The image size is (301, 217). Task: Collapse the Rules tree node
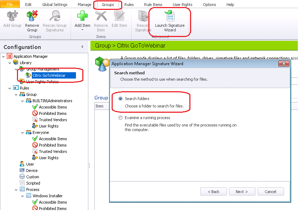point(10,88)
